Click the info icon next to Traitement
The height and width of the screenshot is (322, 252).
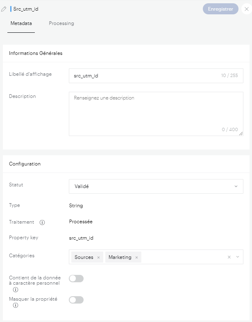click(x=42, y=222)
